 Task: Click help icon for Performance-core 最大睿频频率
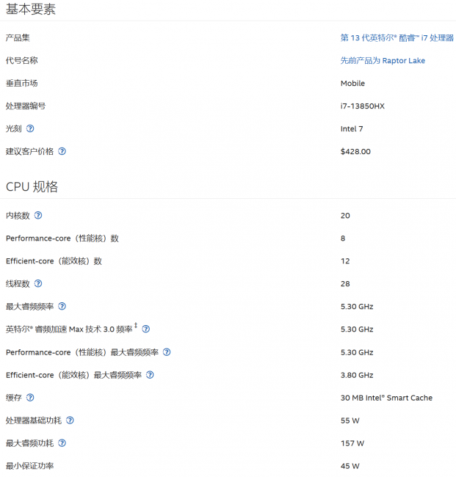coord(167,352)
